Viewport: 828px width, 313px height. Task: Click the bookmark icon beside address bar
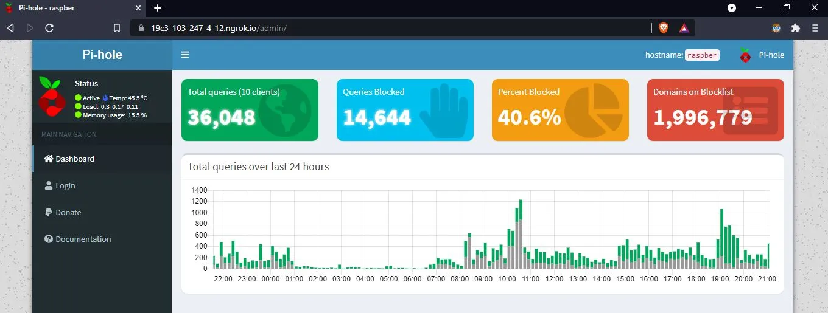coord(117,28)
